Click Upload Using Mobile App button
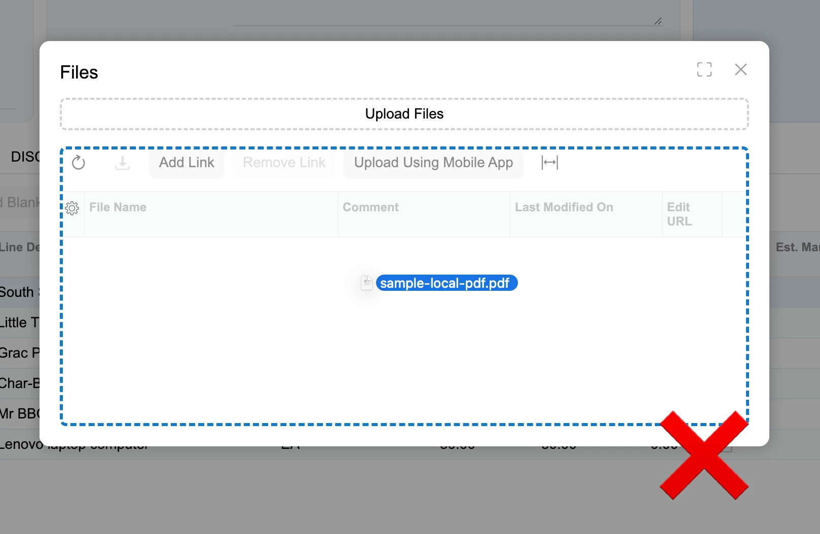 pos(433,163)
